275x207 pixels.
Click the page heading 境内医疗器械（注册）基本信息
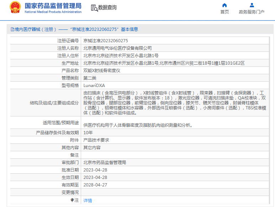[76, 29]
